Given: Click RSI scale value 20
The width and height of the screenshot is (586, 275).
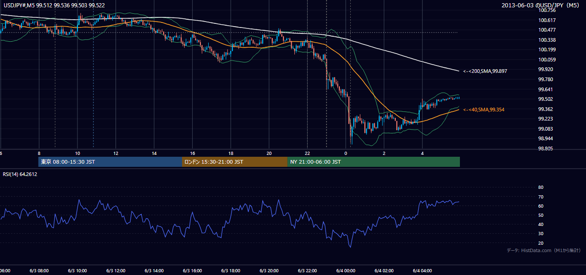Looking at the screenshot, I should [541, 243].
